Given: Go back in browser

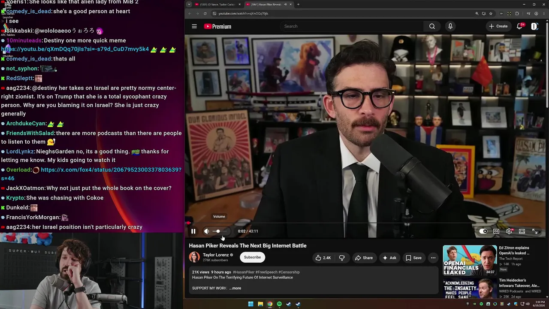Looking at the screenshot, I should 190,13.
